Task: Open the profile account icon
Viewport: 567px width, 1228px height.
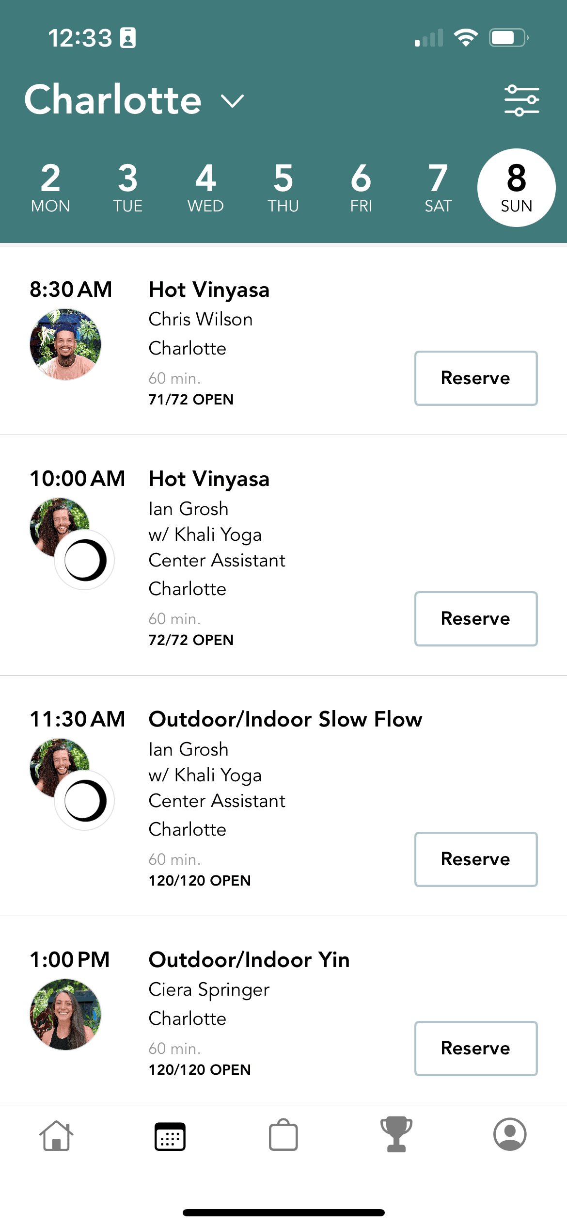Action: pyautogui.click(x=510, y=1135)
